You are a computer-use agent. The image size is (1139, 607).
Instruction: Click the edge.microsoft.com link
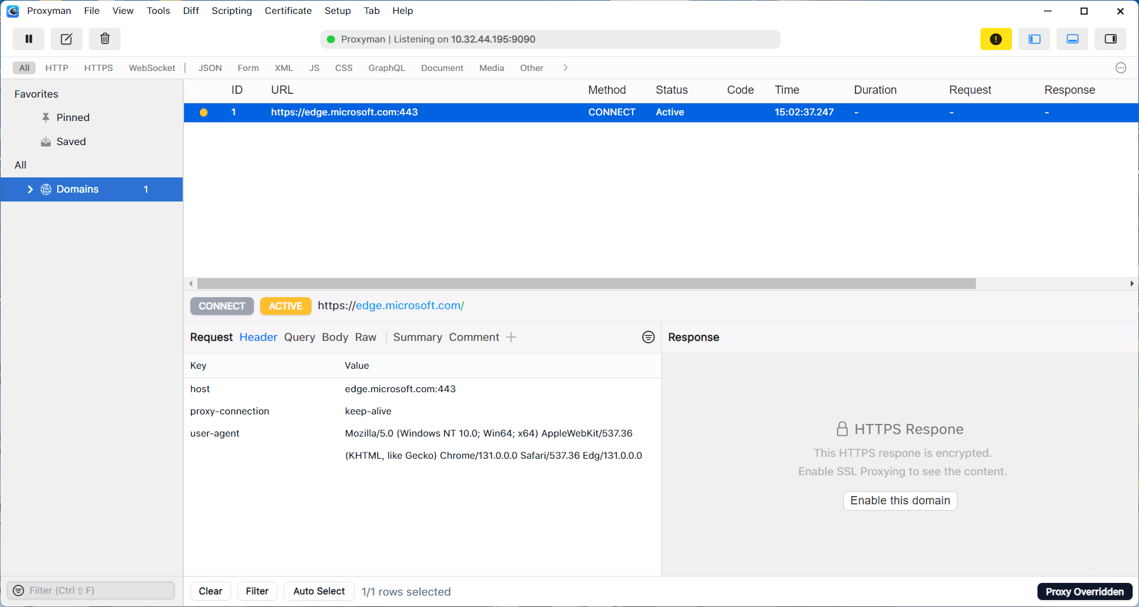coord(409,305)
